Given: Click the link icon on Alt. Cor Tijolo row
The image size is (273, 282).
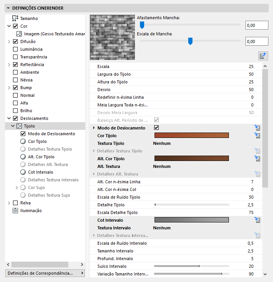Looking at the screenshot, I should click(x=257, y=159).
